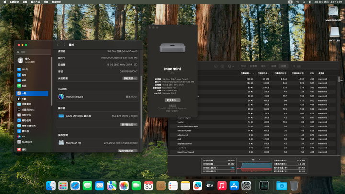Click inspect process info icon in Activity Monitor
Image resolution: width=345 pixels, height=194 pixels.
coord(222,66)
